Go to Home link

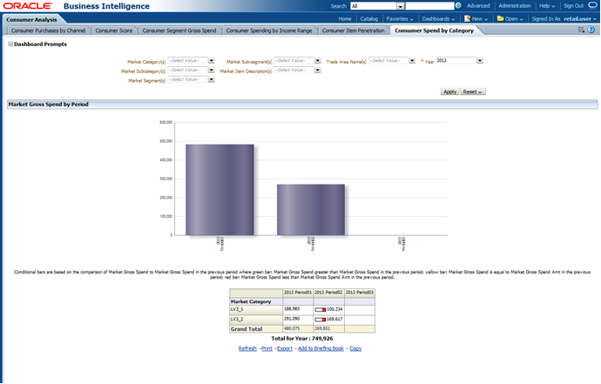coord(345,19)
